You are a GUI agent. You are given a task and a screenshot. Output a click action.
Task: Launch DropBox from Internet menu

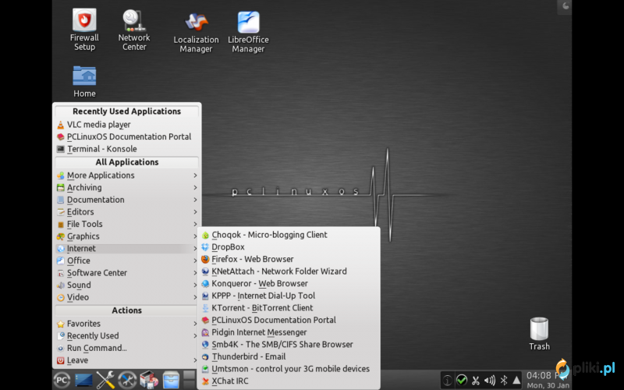point(289,247)
